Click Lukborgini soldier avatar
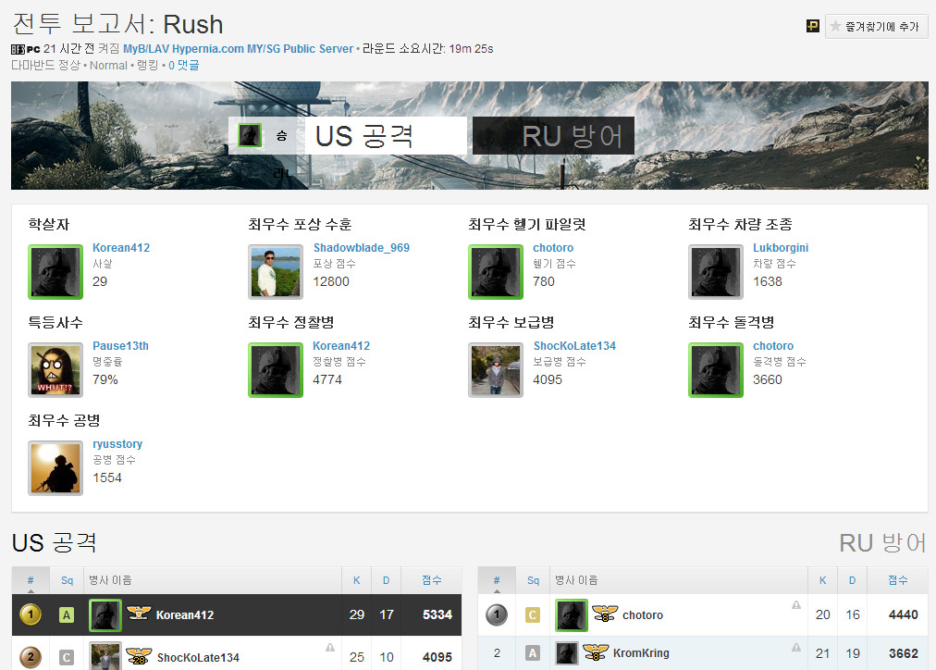This screenshot has width=936, height=670. pyautogui.click(x=716, y=272)
